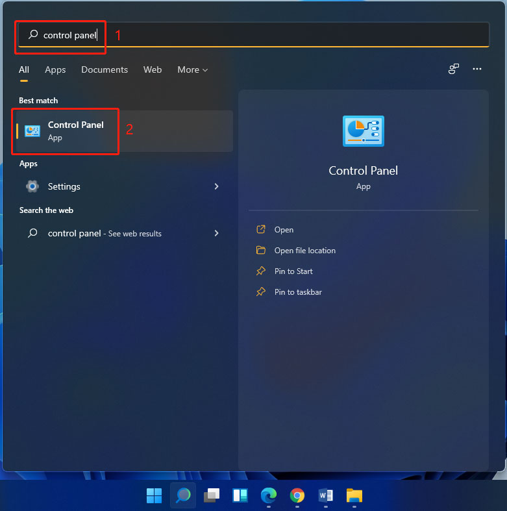Switch to the Web filter tab
This screenshot has width=507, height=511.
(x=152, y=69)
